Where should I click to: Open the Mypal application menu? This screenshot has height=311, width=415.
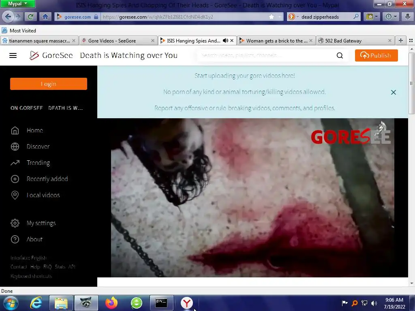click(x=17, y=4)
